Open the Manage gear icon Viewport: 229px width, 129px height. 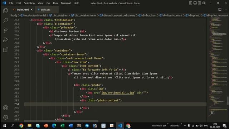pos(5,117)
